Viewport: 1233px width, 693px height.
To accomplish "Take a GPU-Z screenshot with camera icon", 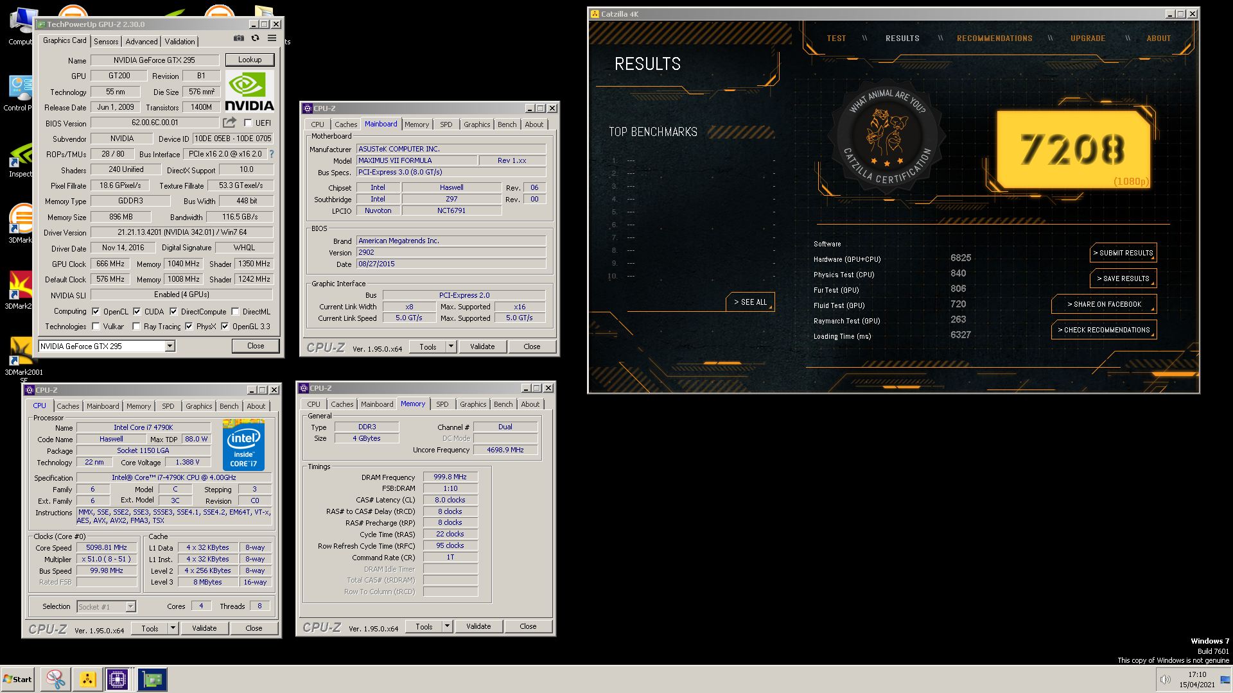I will [x=238, y=38].
